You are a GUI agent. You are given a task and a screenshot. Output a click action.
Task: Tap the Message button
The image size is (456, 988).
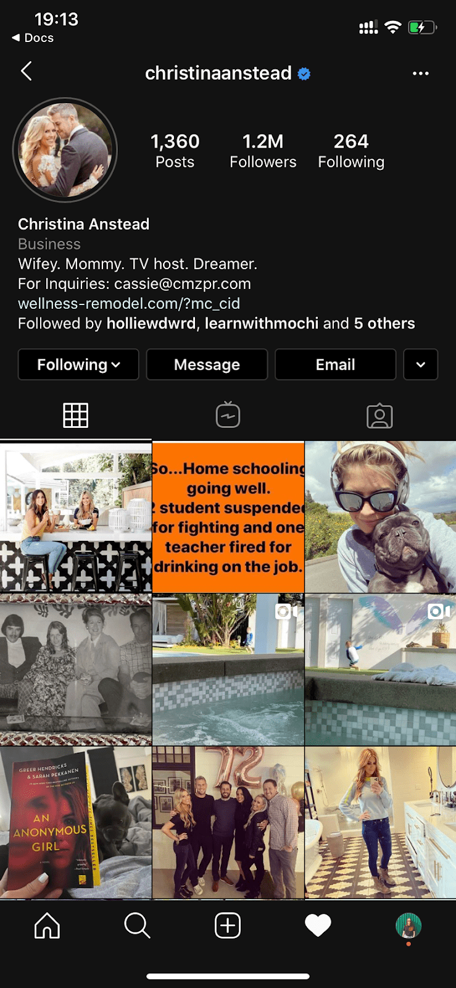pos(207,364)
